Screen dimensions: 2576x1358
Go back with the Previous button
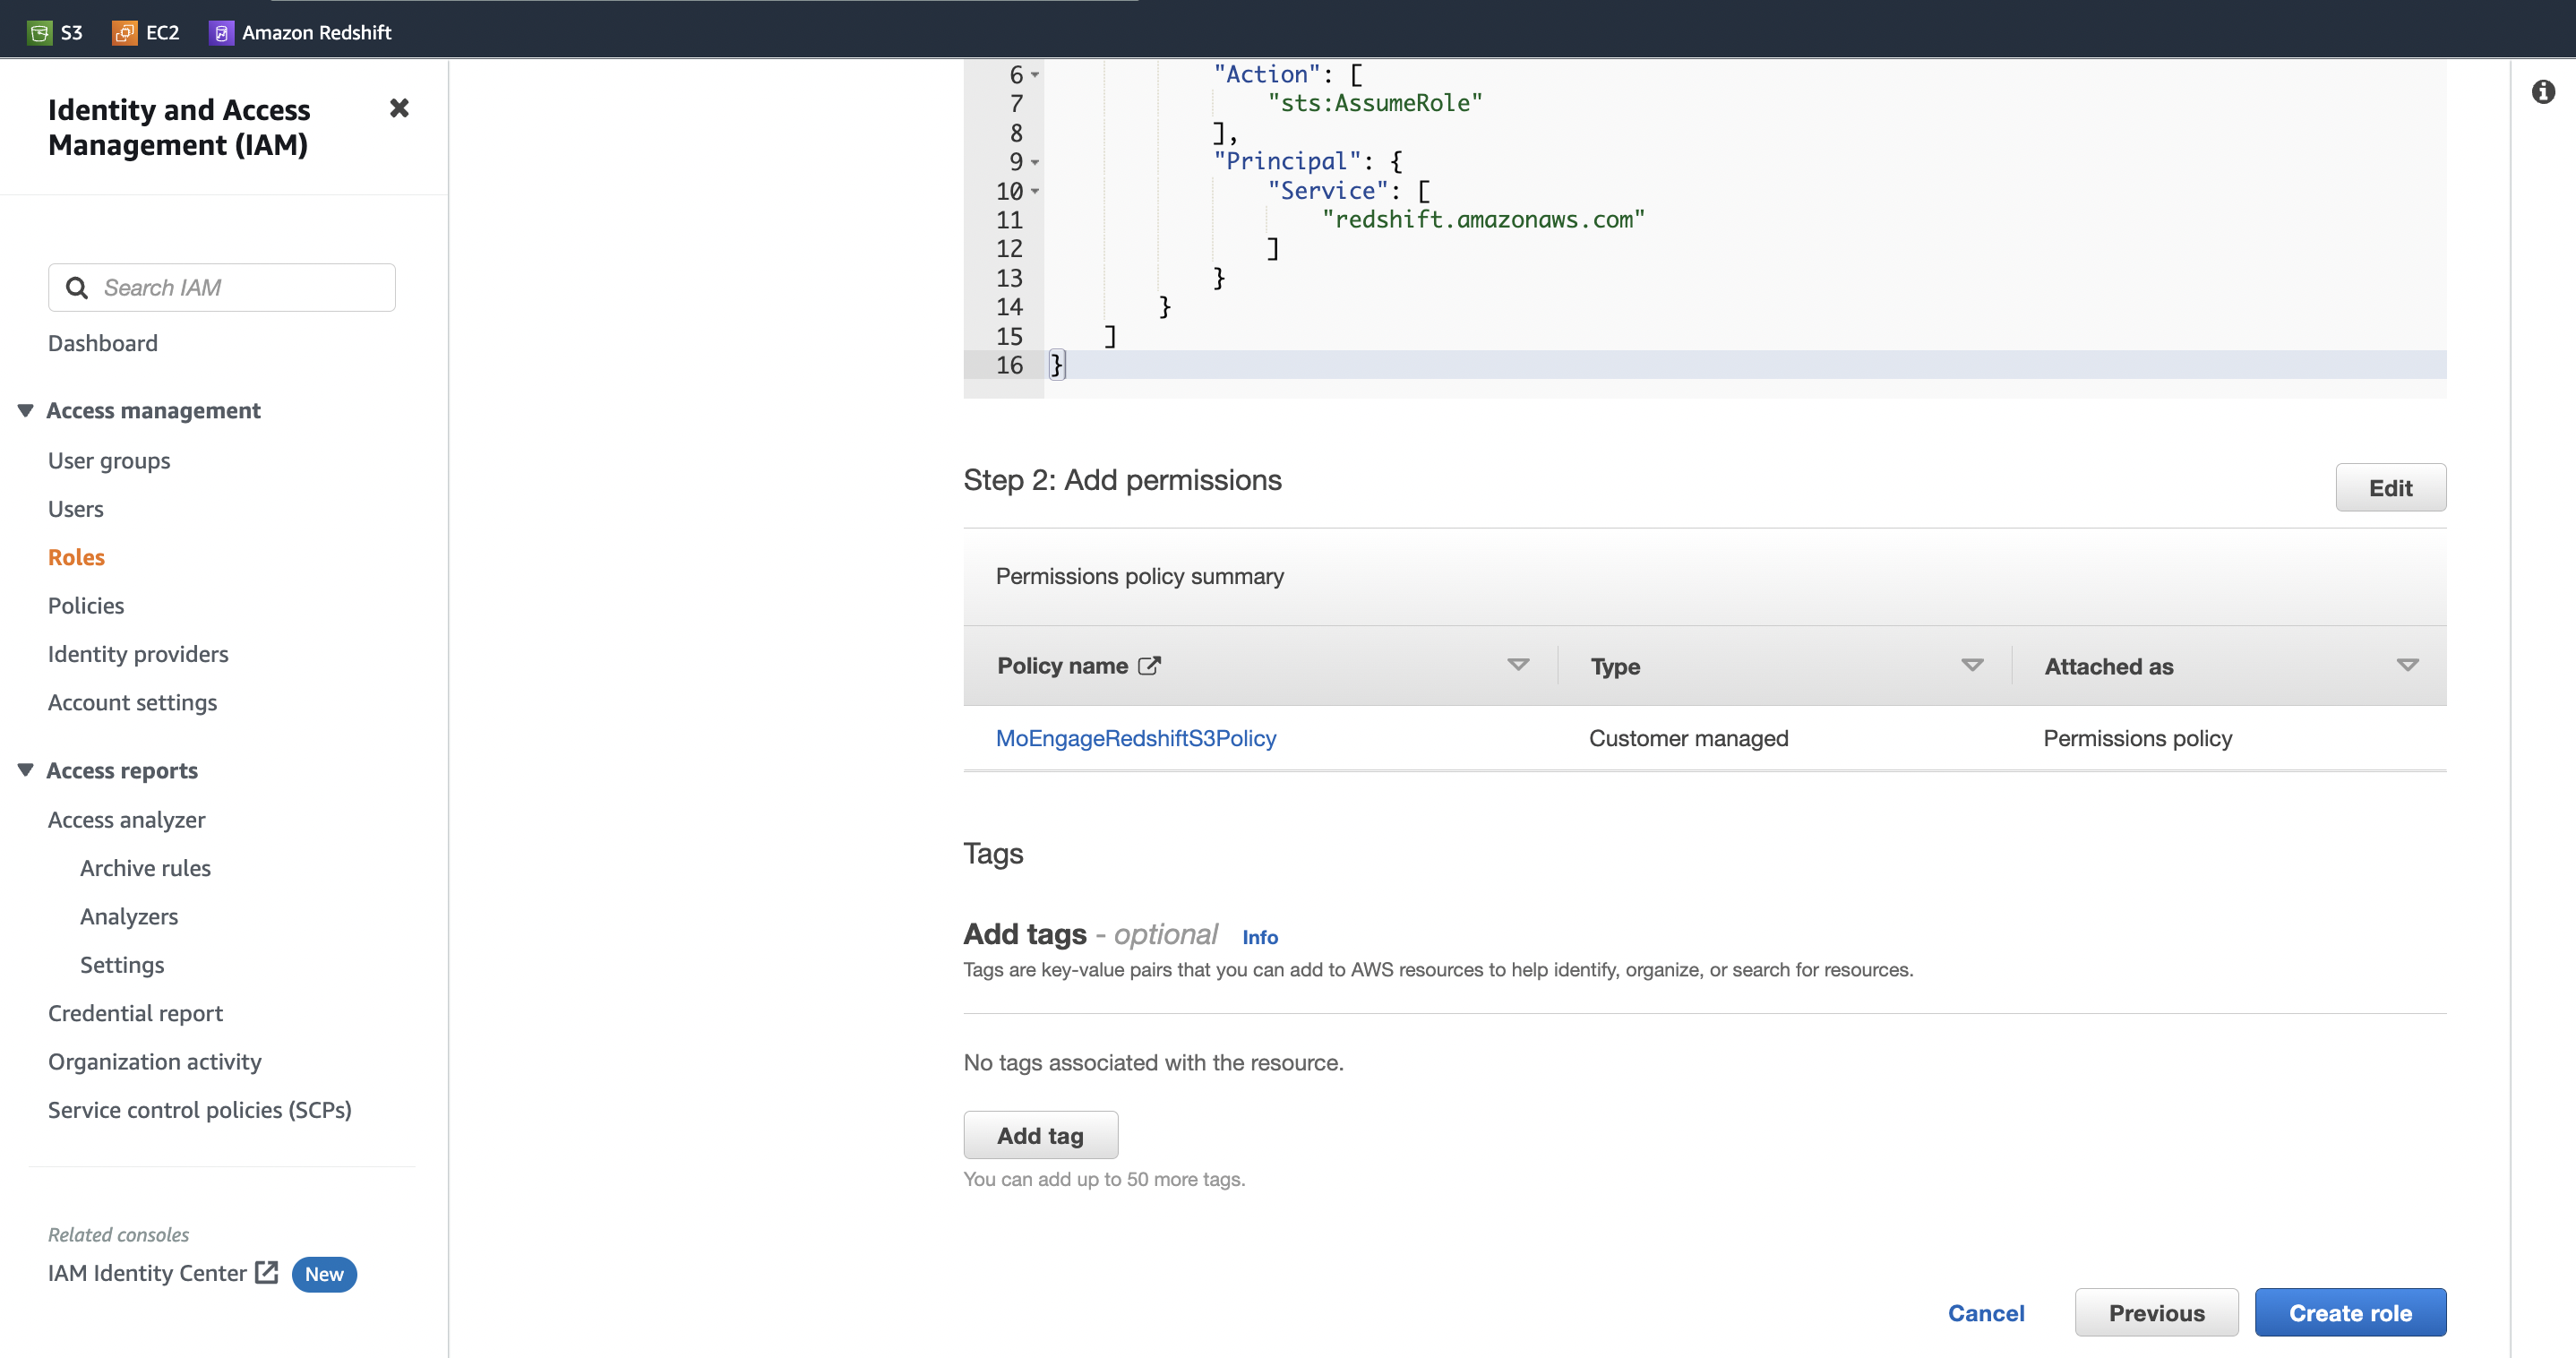click(2156, 1312)
